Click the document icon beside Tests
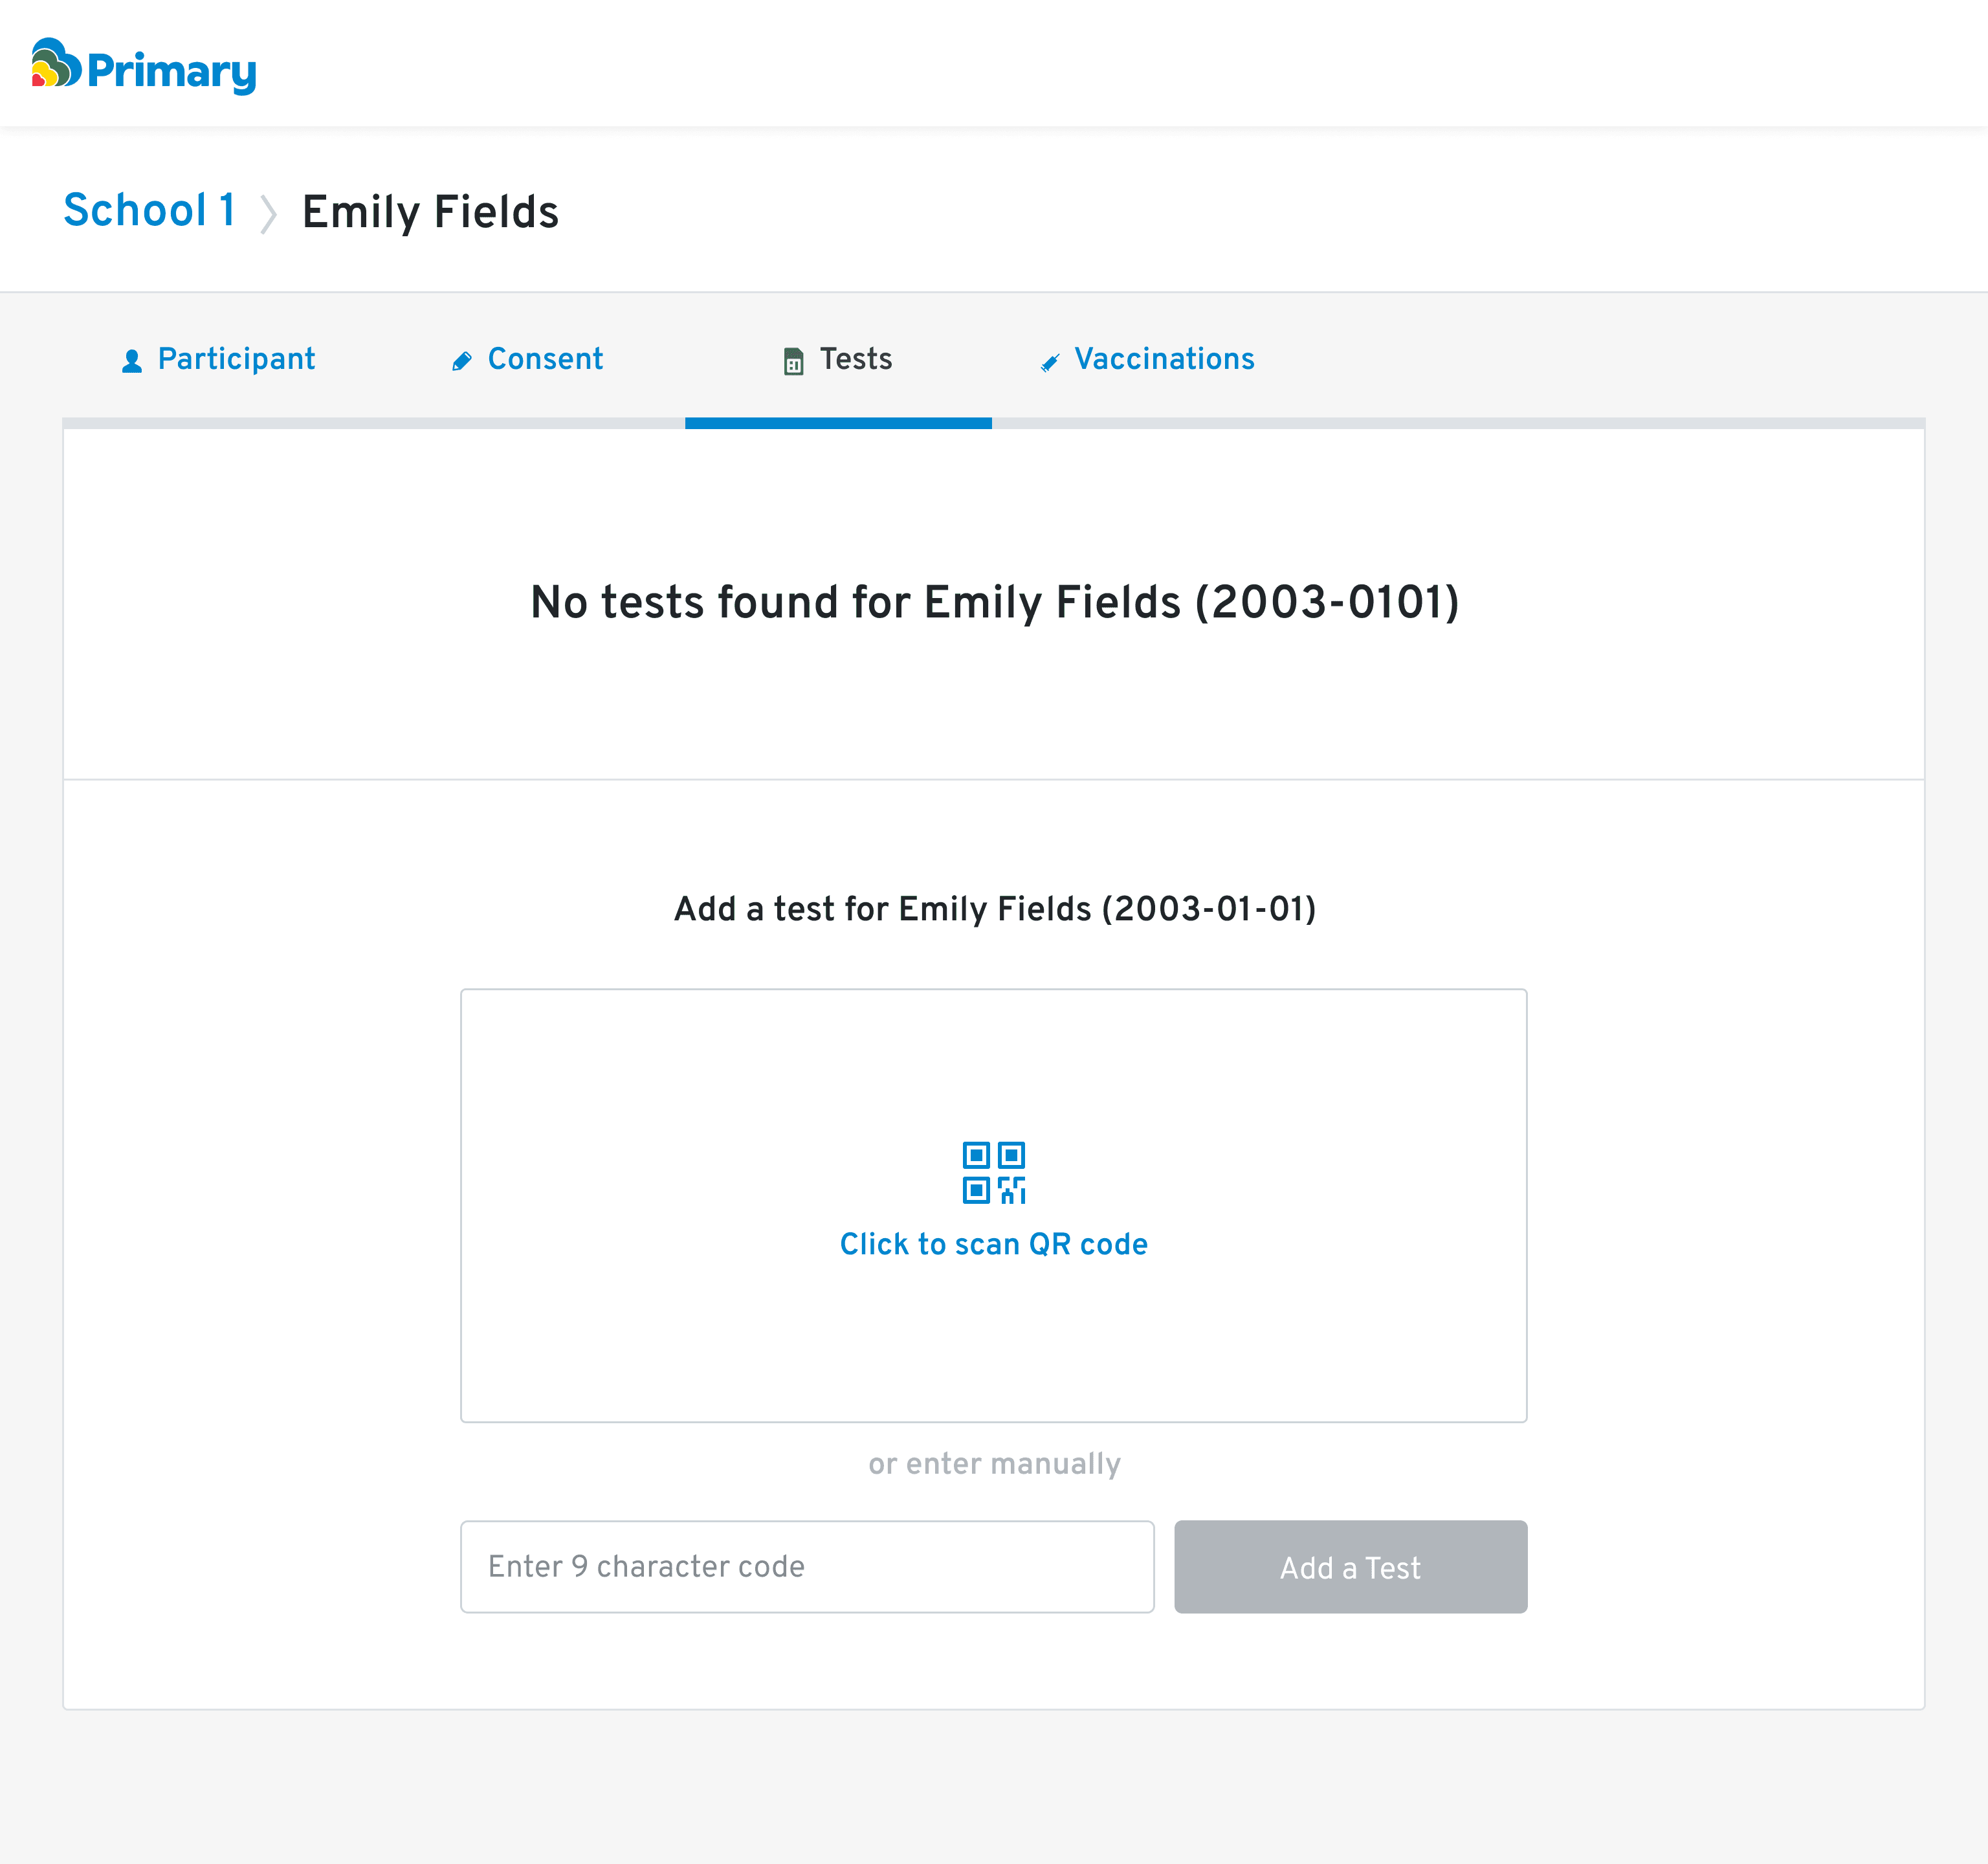 793,361
